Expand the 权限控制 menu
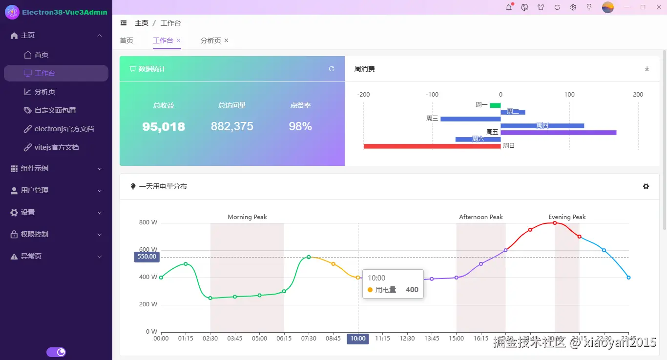667x360 pixels. point(56,234)
